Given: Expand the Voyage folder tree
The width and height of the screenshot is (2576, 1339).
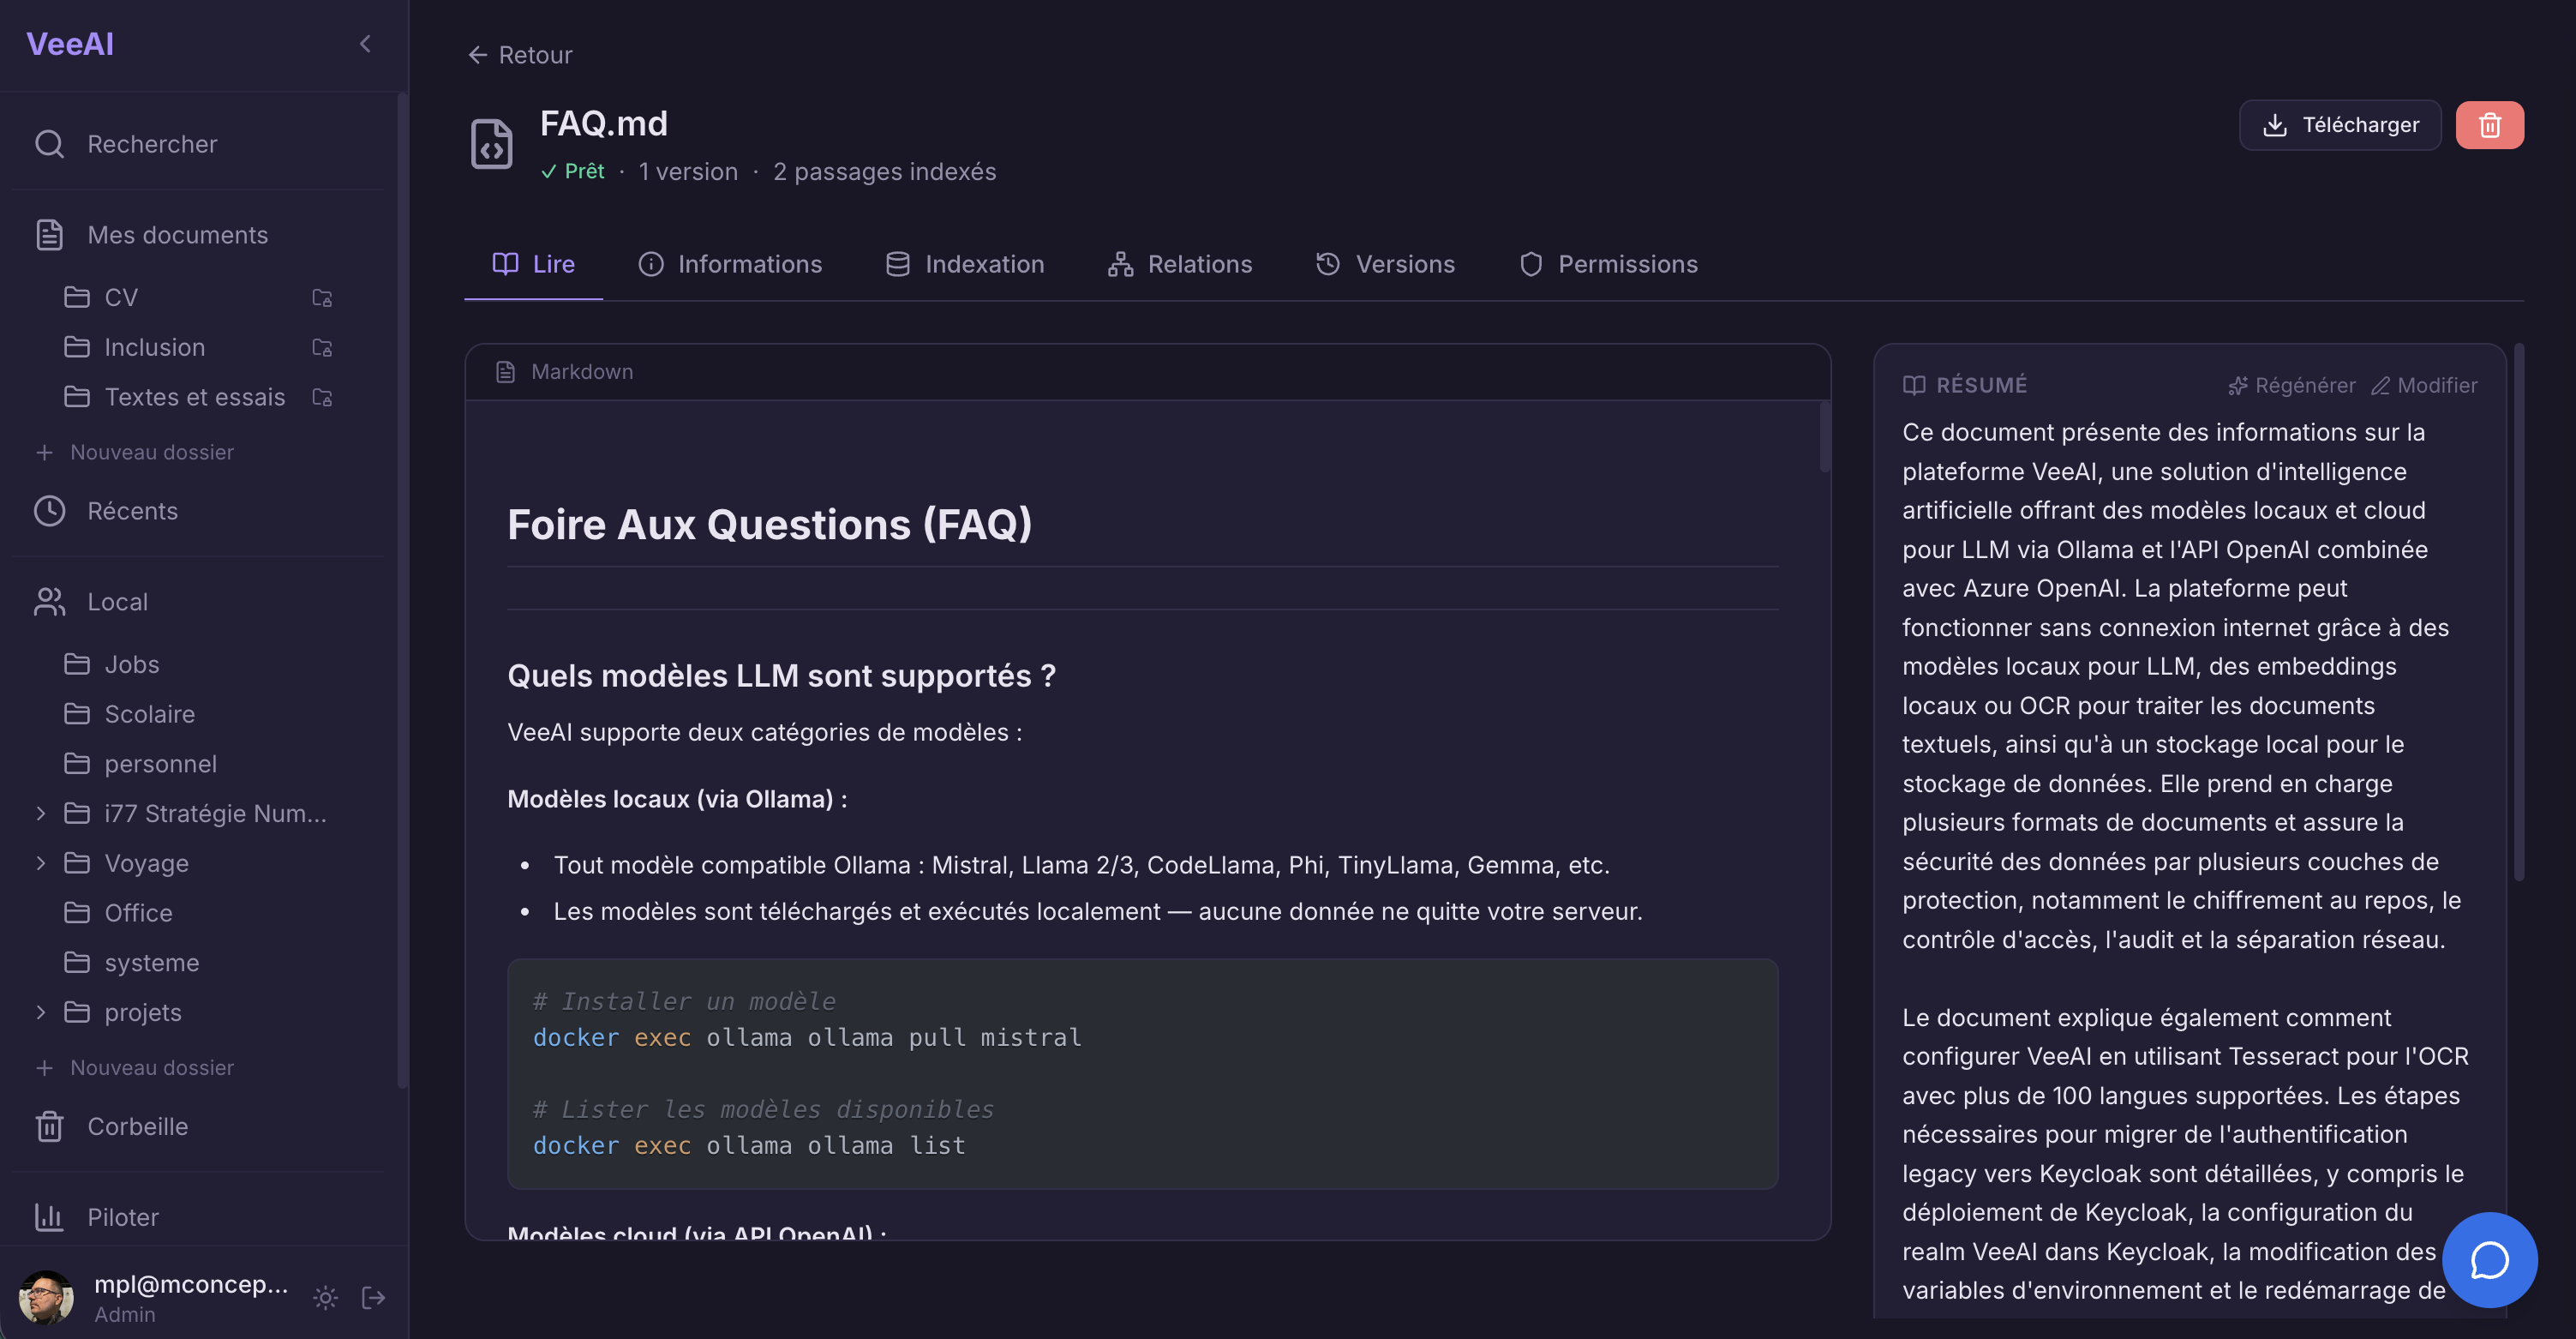Looking at the screenshot, I should [x=41, y=863].
